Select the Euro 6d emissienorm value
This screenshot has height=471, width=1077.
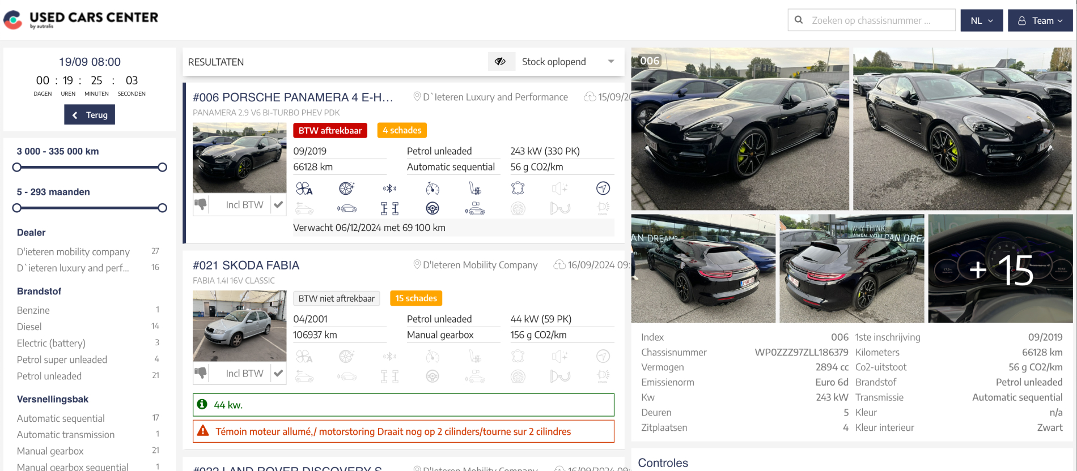pos(832,382)
